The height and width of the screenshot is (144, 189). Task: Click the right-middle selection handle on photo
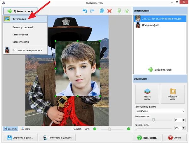pos(100,68)
